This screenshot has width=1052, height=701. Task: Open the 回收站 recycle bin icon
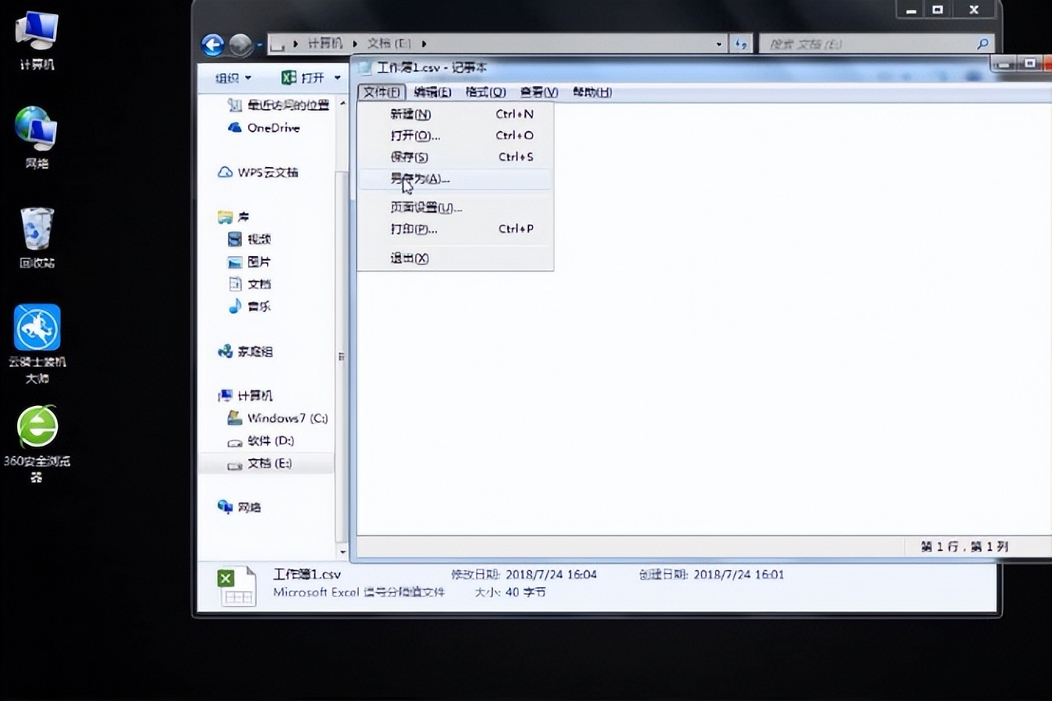click(37, 237)
